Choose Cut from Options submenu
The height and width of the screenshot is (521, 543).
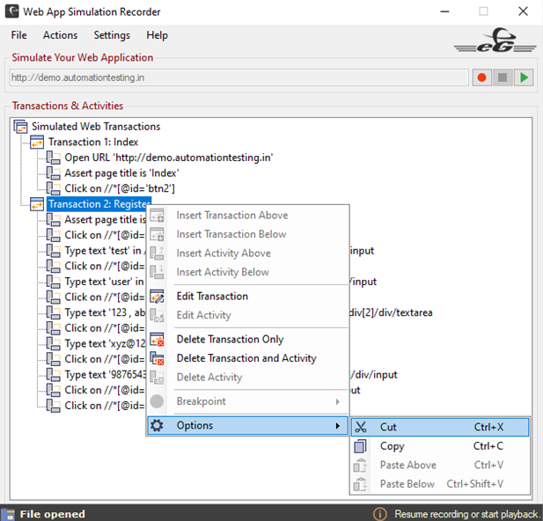(x=440, y=427)
